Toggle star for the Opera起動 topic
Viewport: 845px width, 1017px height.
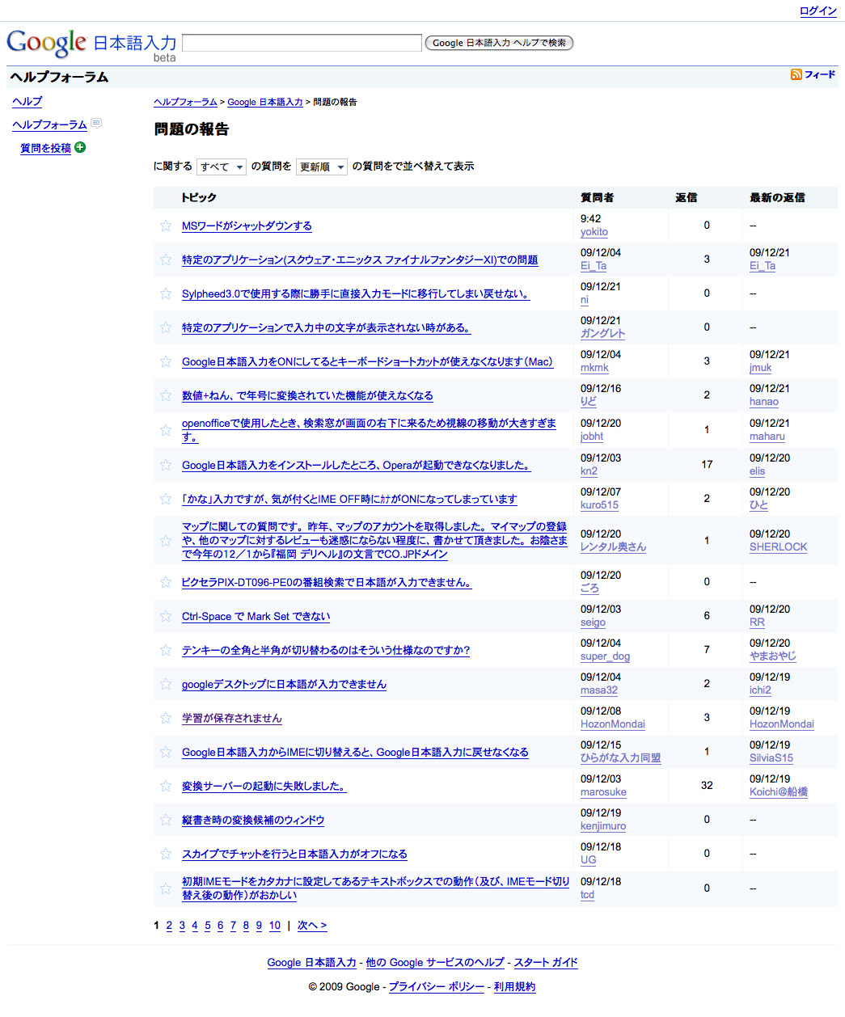pos(166,465)
